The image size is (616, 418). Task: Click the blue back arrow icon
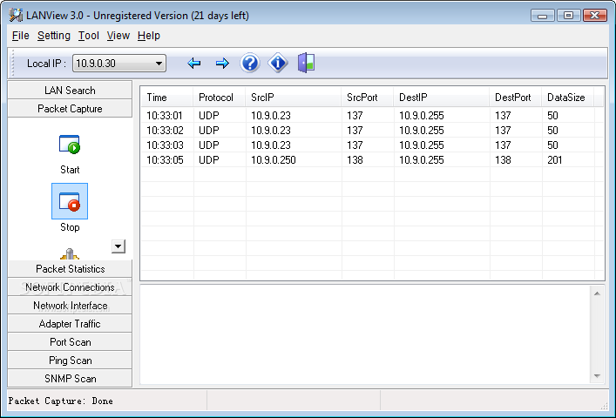click(194, 64)
